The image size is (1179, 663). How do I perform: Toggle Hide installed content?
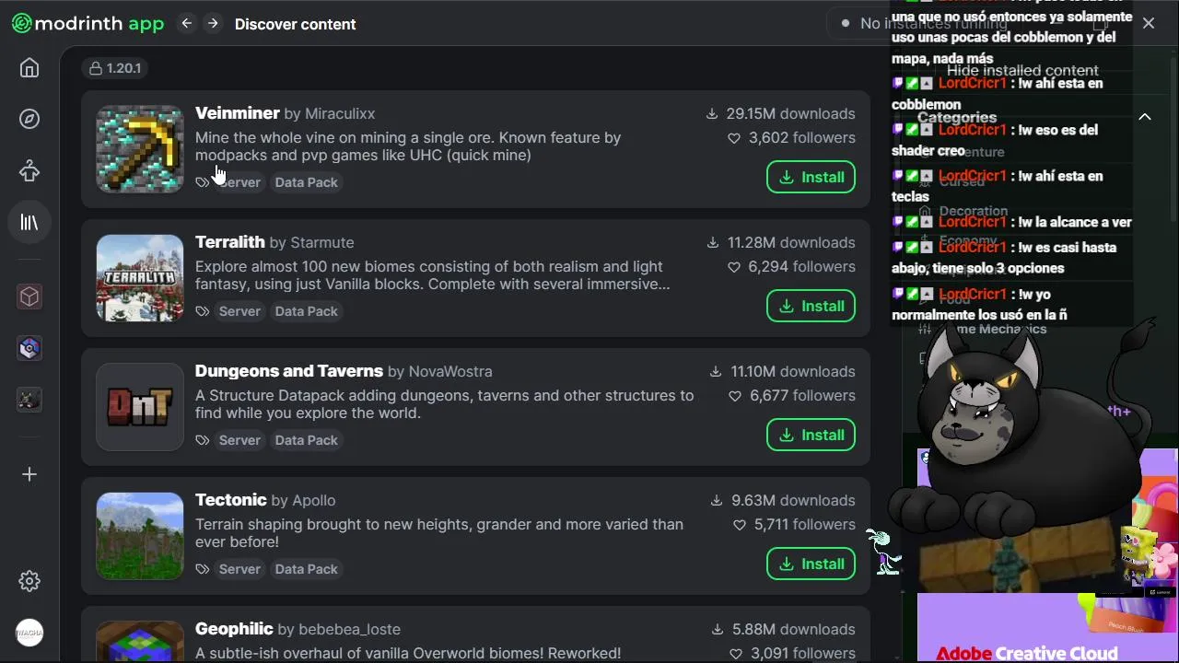pyautogui.click(x=1022, y=70)
